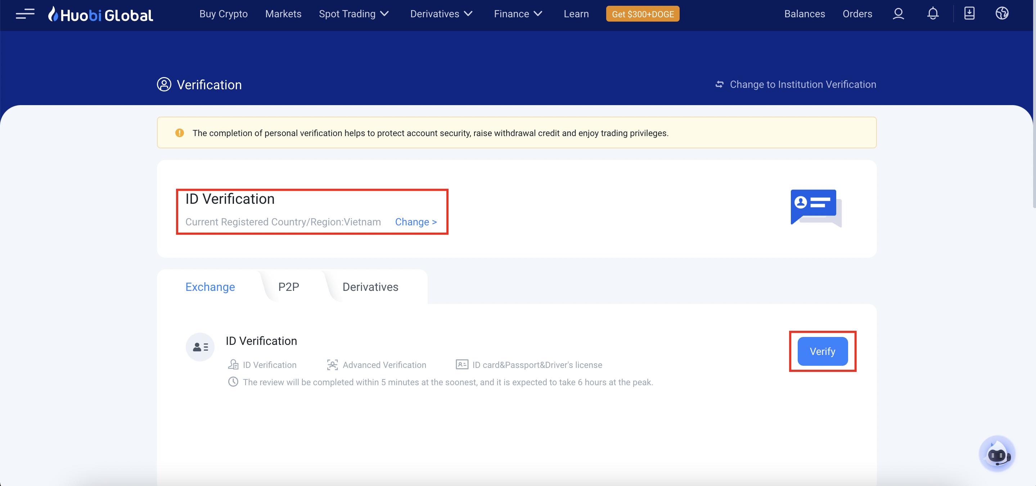Image resolution: width=1036 pixels, height=486 pixels.
Task: Open the language globe icon
Action: point(1002,14)
